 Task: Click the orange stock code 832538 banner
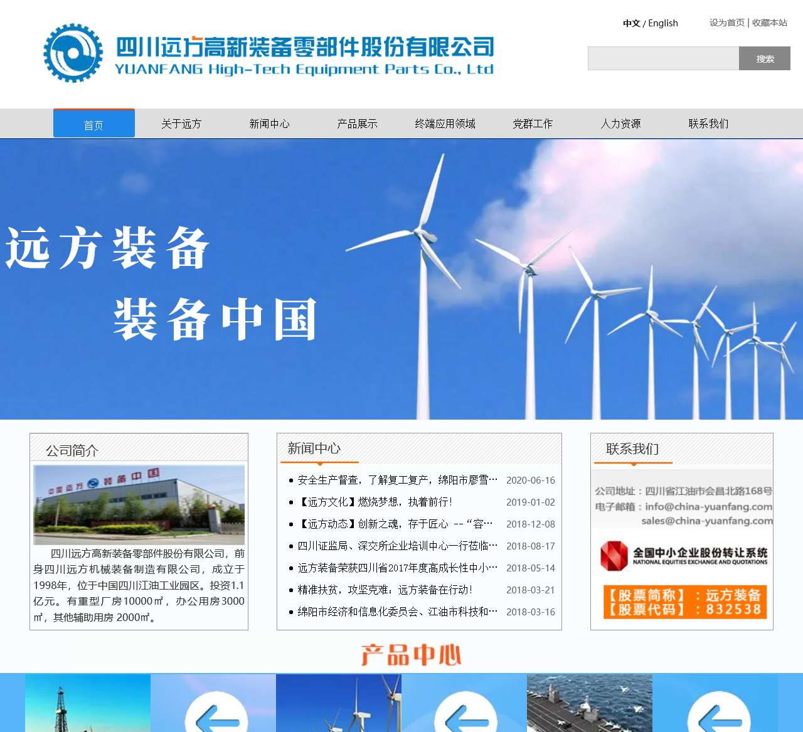(x=685, y=602)
